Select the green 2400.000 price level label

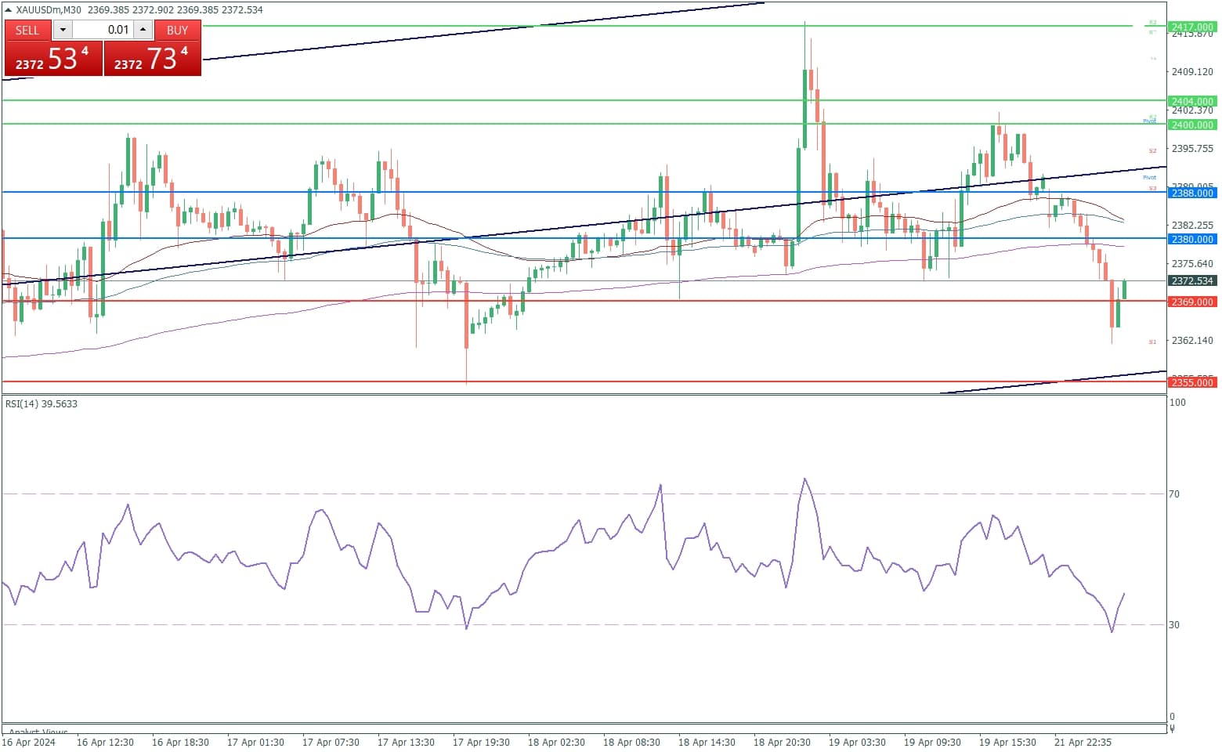(x=1191, y=125)
